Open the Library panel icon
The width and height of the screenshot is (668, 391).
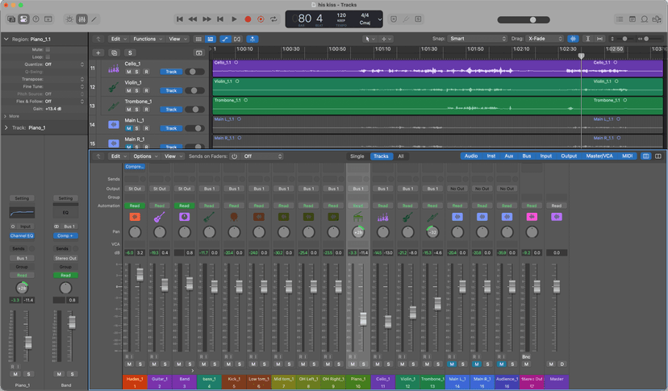coord(11,19)
